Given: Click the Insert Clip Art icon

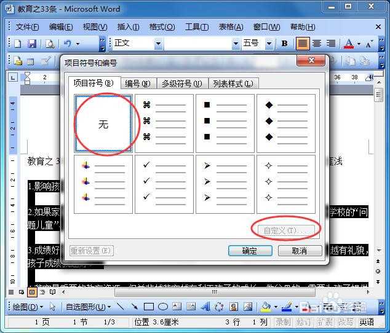Looking at the screenshot, I should [x=234, y=307].
